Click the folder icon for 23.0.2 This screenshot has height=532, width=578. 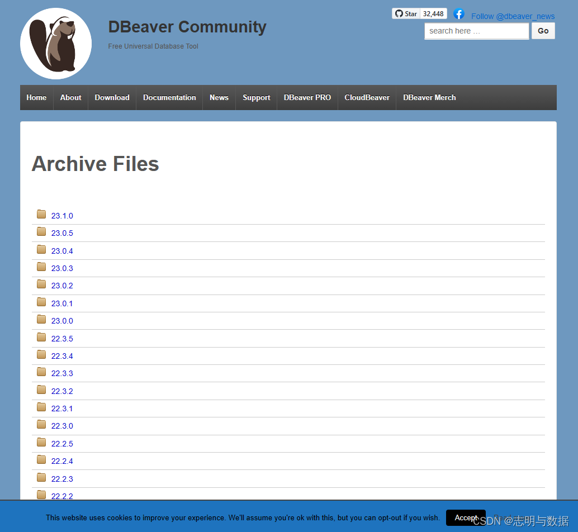pyautogui.click(x=41, y=284)
